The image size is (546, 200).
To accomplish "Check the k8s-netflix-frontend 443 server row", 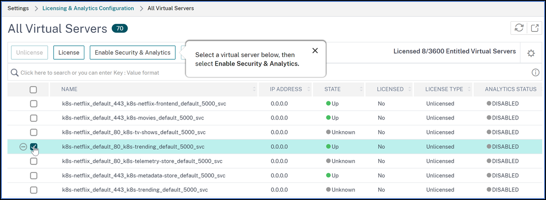I will [33, 104].
